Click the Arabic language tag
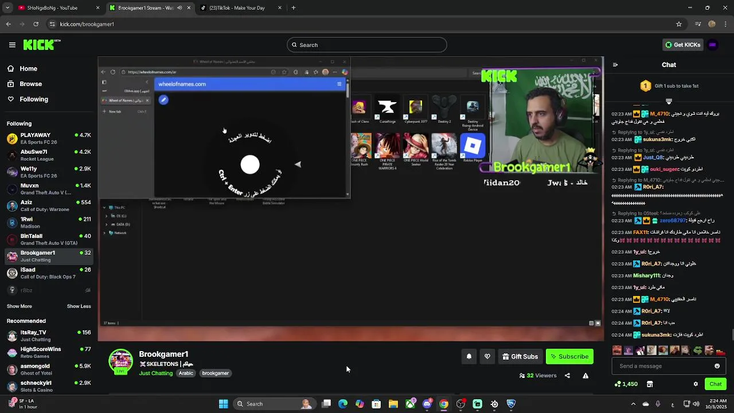The image size is (734, 413). click(x=186, y=373)
